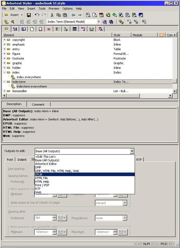Cut selection using the scissors icon

(52, 15)
